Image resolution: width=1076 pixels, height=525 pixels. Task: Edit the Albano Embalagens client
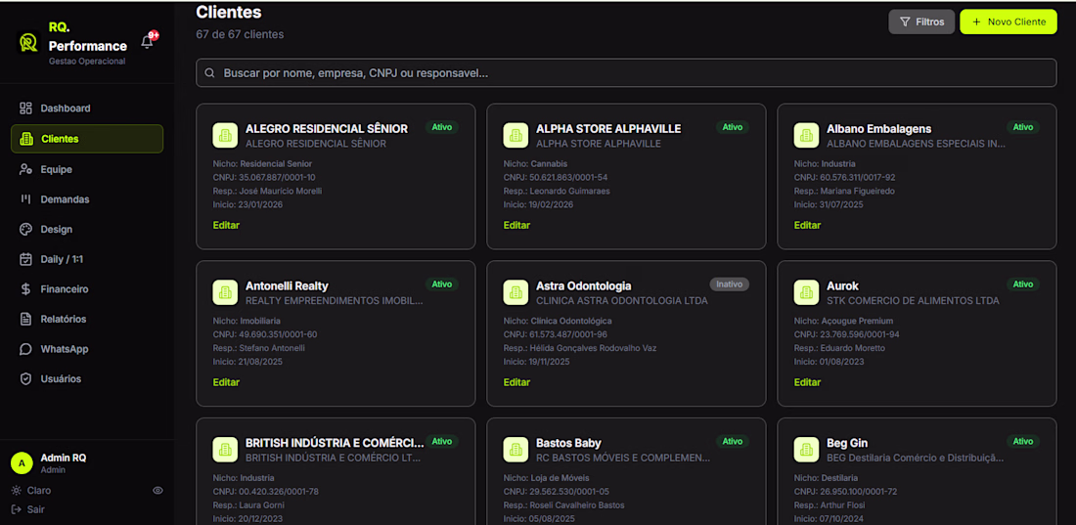click(807, 225)
